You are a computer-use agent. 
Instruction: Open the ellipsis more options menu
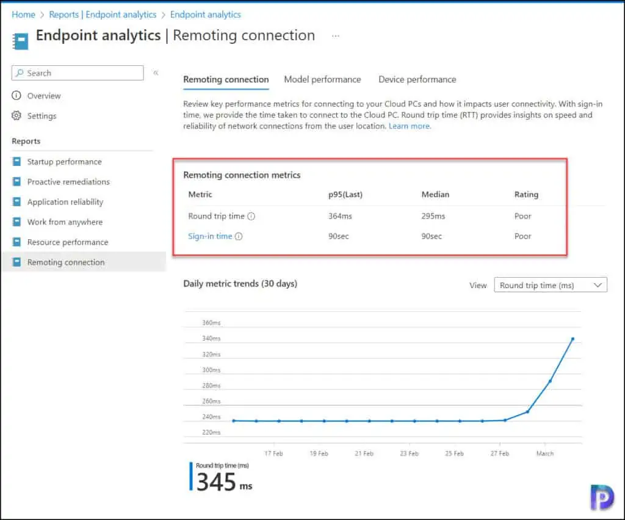pyautogui.click(x=336, y=36)
